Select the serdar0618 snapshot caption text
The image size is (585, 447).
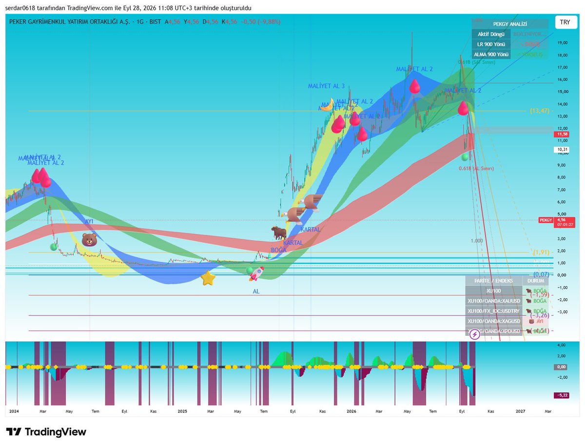pos(129,8)
